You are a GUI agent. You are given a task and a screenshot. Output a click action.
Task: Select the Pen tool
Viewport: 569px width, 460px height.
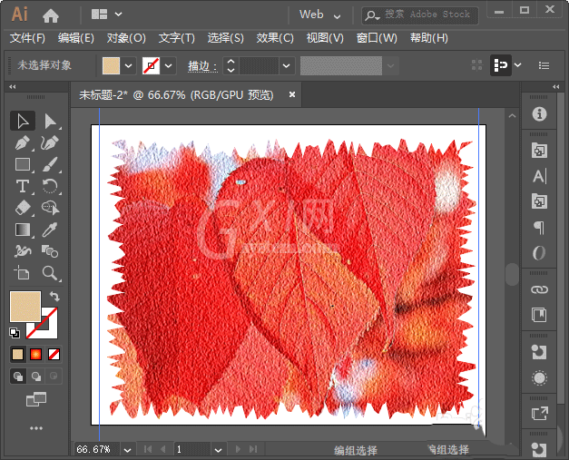23,143
